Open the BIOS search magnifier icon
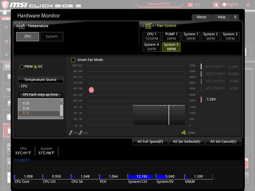The height and width of the screenshot is (191, 255). pos(216,5)
